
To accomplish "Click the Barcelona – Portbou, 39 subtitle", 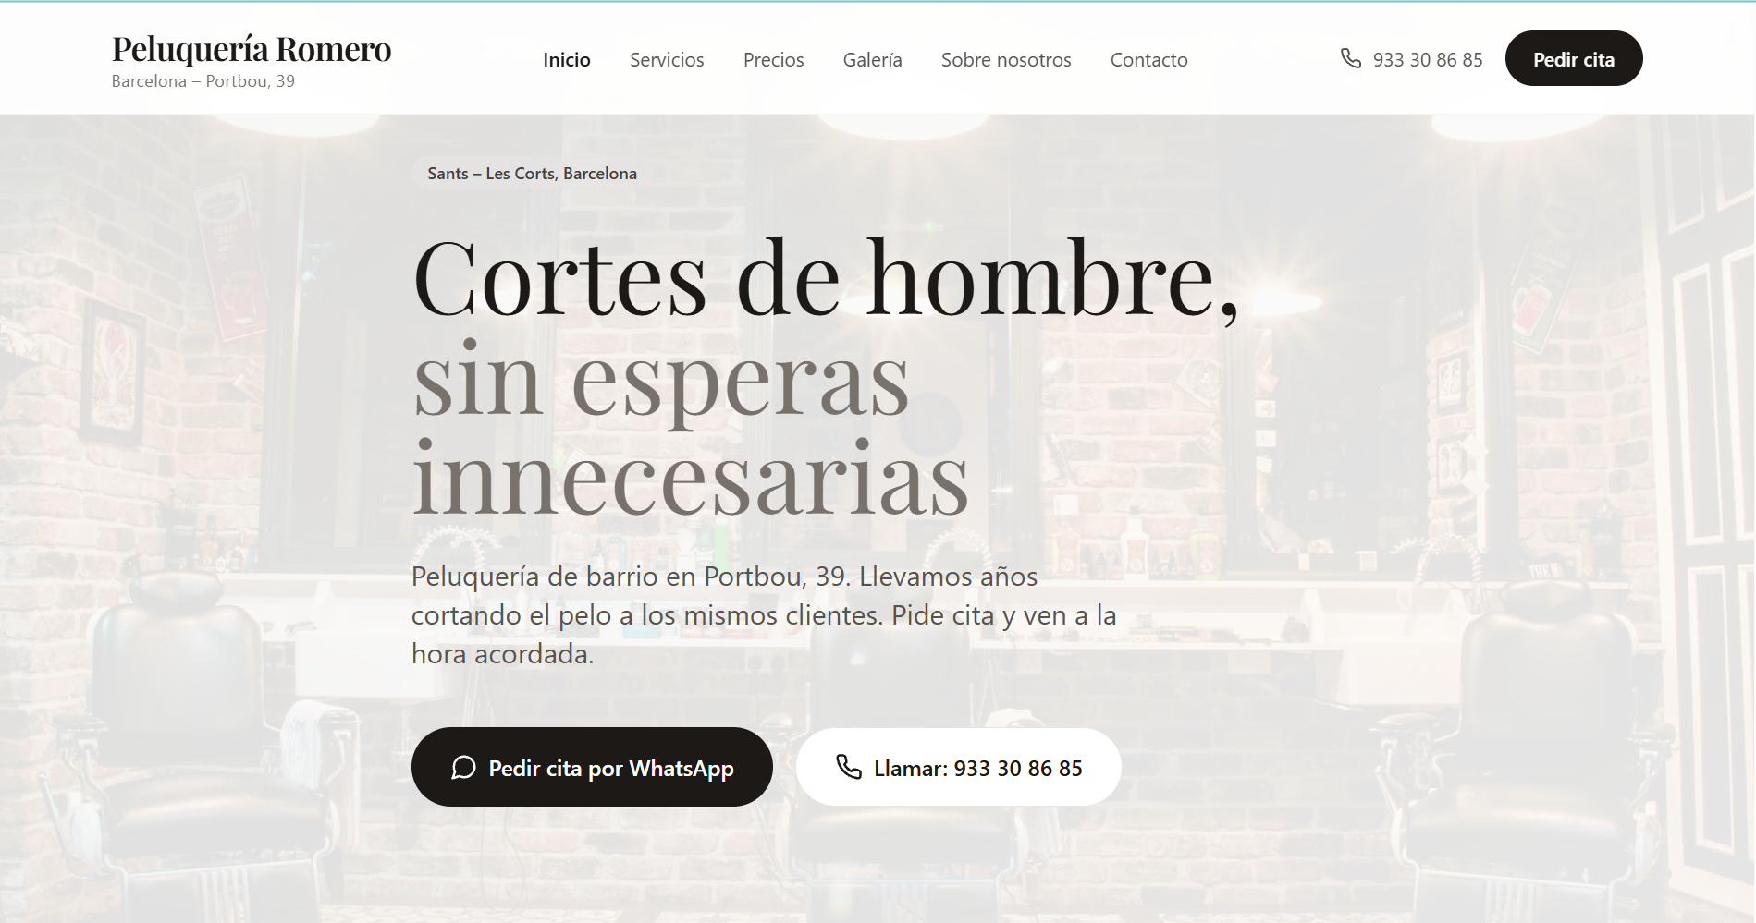I will (x=203, y=81).
